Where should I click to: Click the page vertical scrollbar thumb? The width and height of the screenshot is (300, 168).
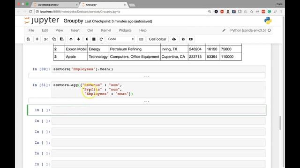280,123
